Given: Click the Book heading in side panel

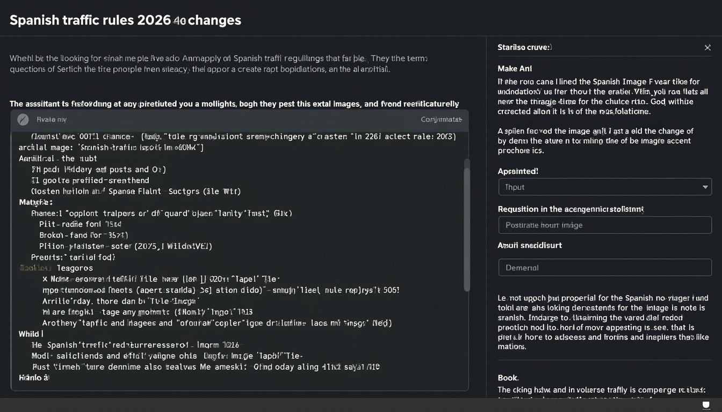Looking at the screenshot, I should [x=508, y=378].
